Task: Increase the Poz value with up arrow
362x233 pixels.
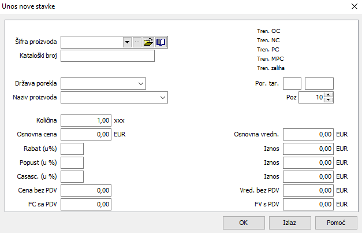Action: pos(329,95)
